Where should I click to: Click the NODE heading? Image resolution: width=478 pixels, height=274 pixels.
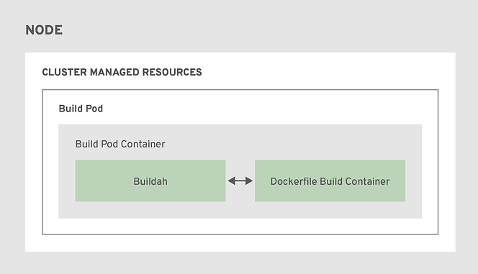tap(44, 30)
